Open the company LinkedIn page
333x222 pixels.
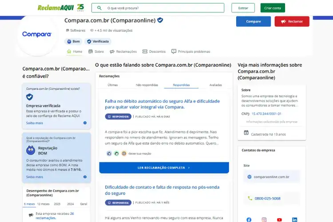(294, 220)
